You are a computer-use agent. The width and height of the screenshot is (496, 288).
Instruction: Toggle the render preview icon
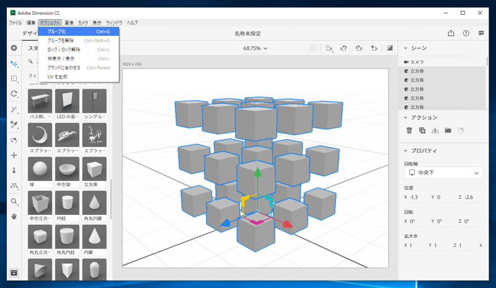pyautogui.click(x=390, y=48)
